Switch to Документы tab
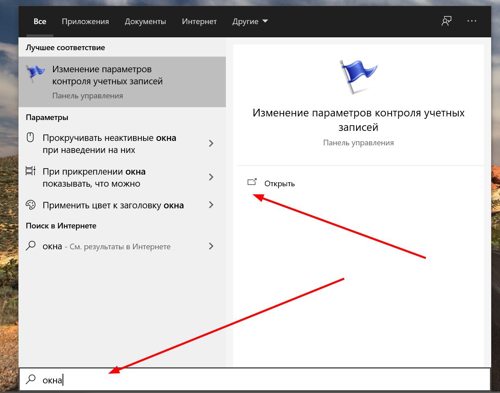Screen dimensions: 500x393 click(145, 22)
